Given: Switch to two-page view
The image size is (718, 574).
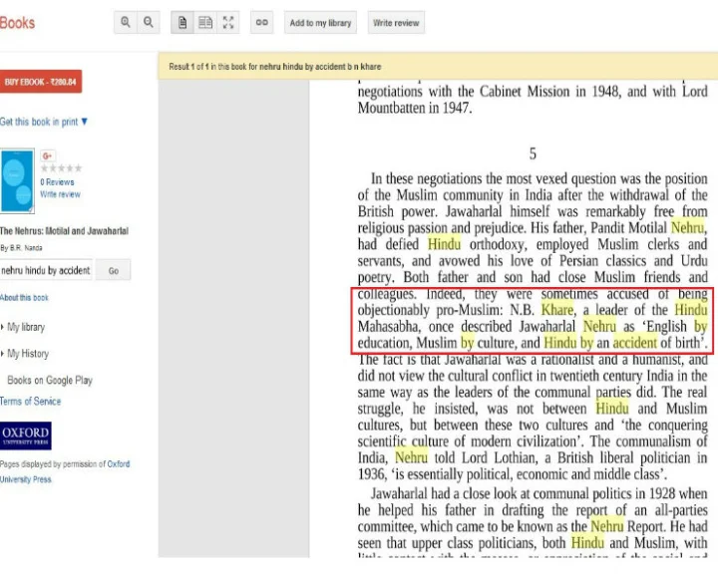Looking at the screenshot, I should (205, 23).
